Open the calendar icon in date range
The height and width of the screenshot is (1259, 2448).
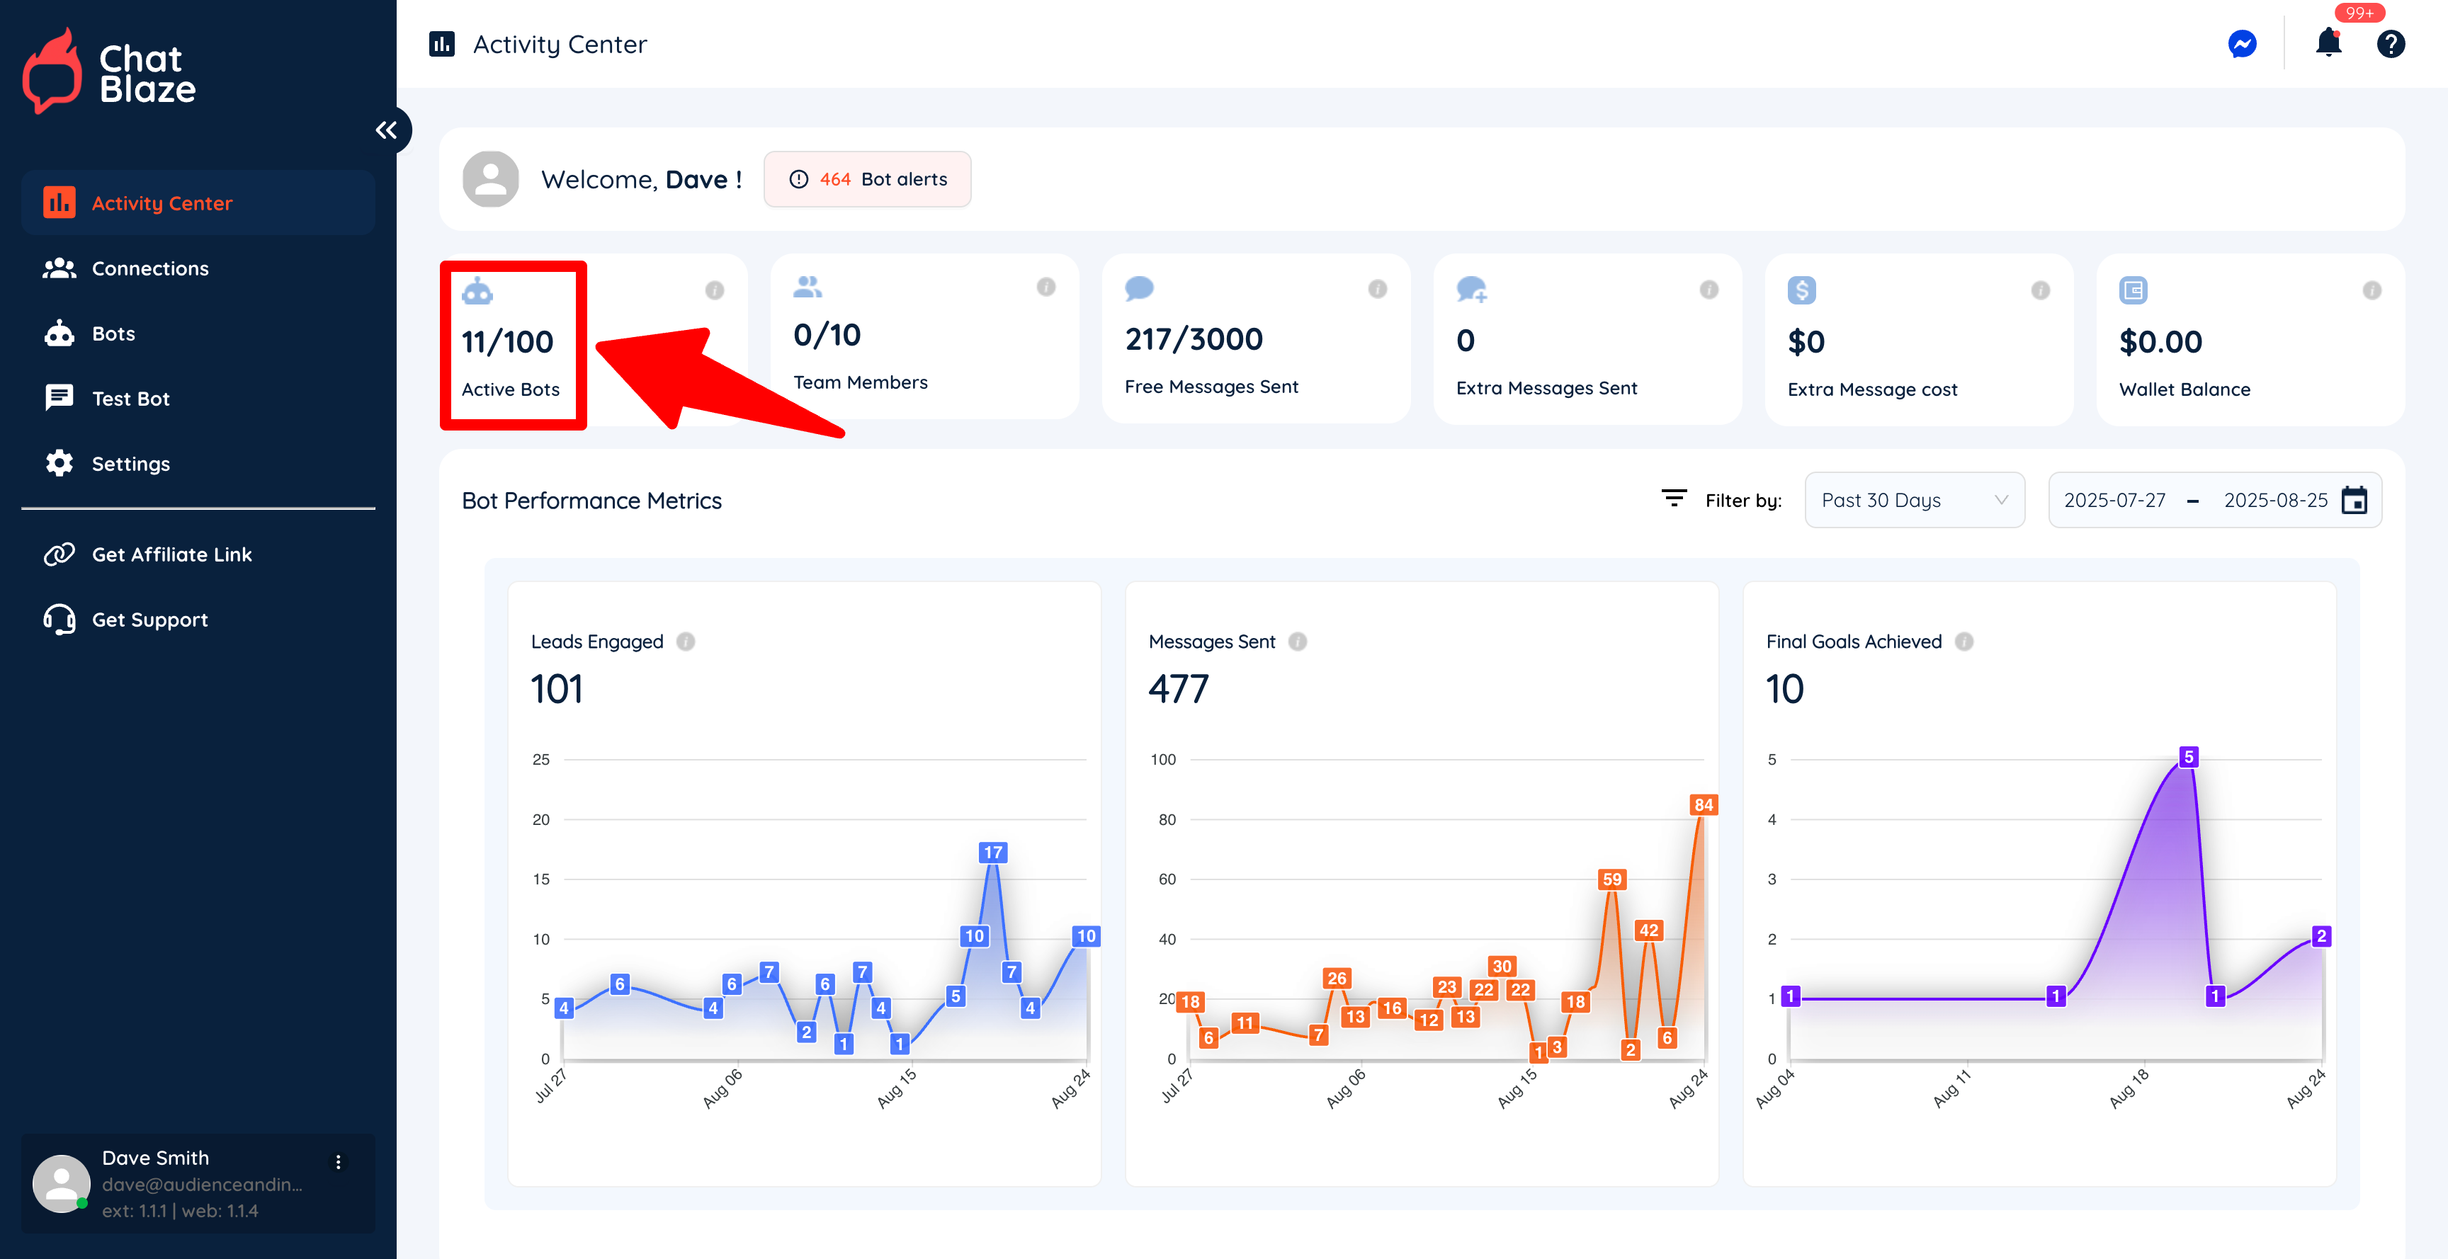point(2354,500)
